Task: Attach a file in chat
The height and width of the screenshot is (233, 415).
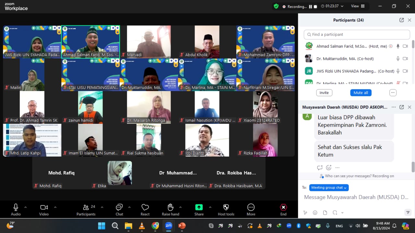Action: click(325, 213)
